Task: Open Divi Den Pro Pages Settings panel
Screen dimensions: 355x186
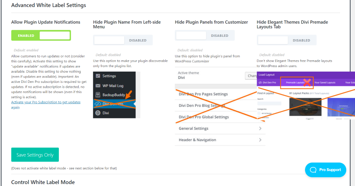Action: [203, 94]
